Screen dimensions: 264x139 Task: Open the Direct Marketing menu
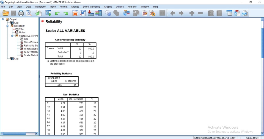click(91, 7)
